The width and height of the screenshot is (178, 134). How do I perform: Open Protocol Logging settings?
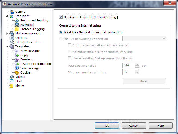(32, 29)
